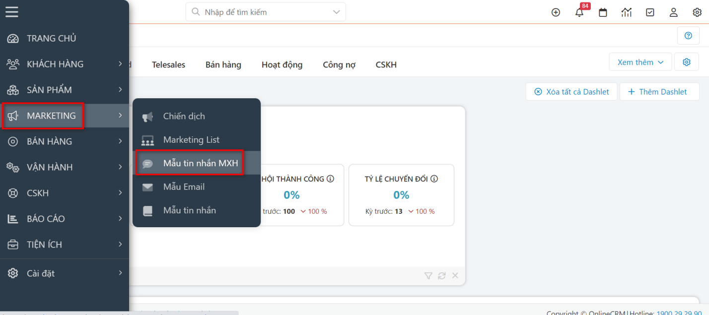Open the hamburger menu icon

click(12, 12)
